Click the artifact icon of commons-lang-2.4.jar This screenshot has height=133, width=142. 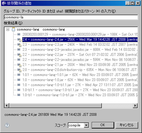tap(19, 40)
